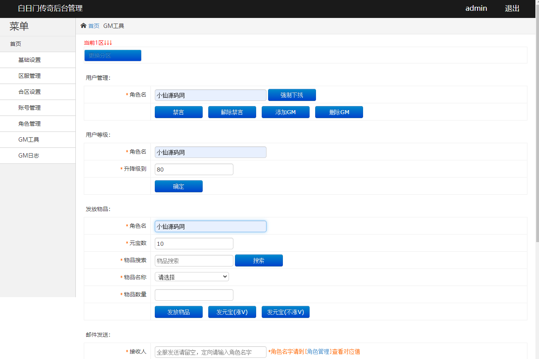Viewport: 539px width, 359px height.
Task: Focus the 物品数量 input field
Action: click(194, 295)
